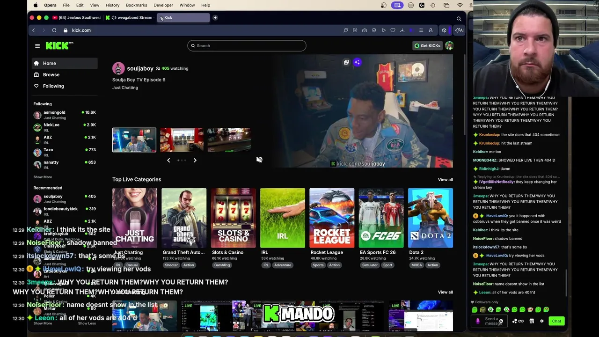This screenshot has width=599, height=337.
Task: Open foodiebeautykick in Recommended list
Action: (x=65, y=211)
